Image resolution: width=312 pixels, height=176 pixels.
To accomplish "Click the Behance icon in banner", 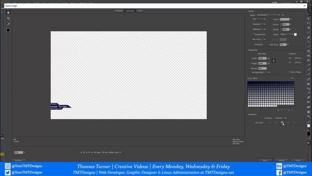I will click(x=279, y=166).
